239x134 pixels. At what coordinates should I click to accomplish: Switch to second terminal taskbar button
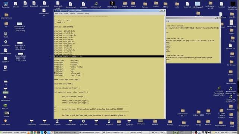click(x=90, y=133)
